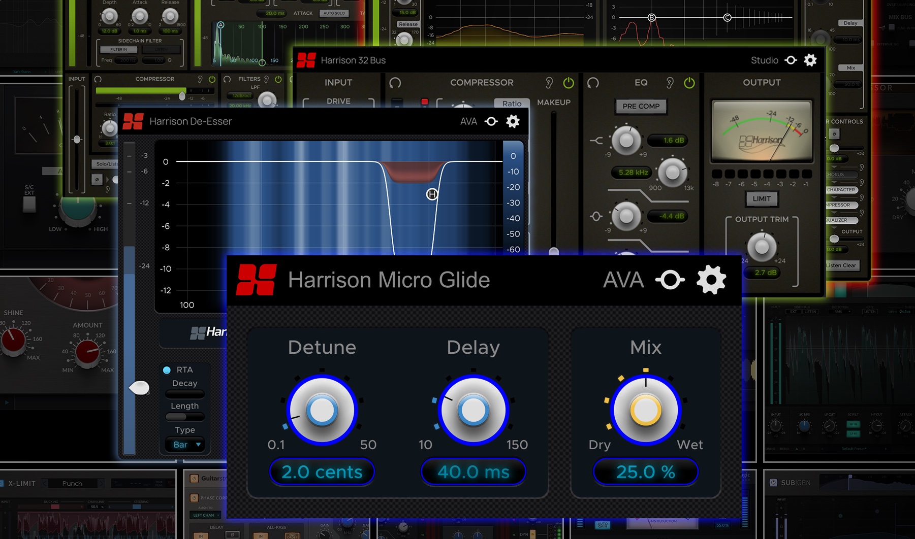This screenshot has height=539, width=915.
Task: Click the Micro Glide target ring icon
Action: [x=670, y=280]
